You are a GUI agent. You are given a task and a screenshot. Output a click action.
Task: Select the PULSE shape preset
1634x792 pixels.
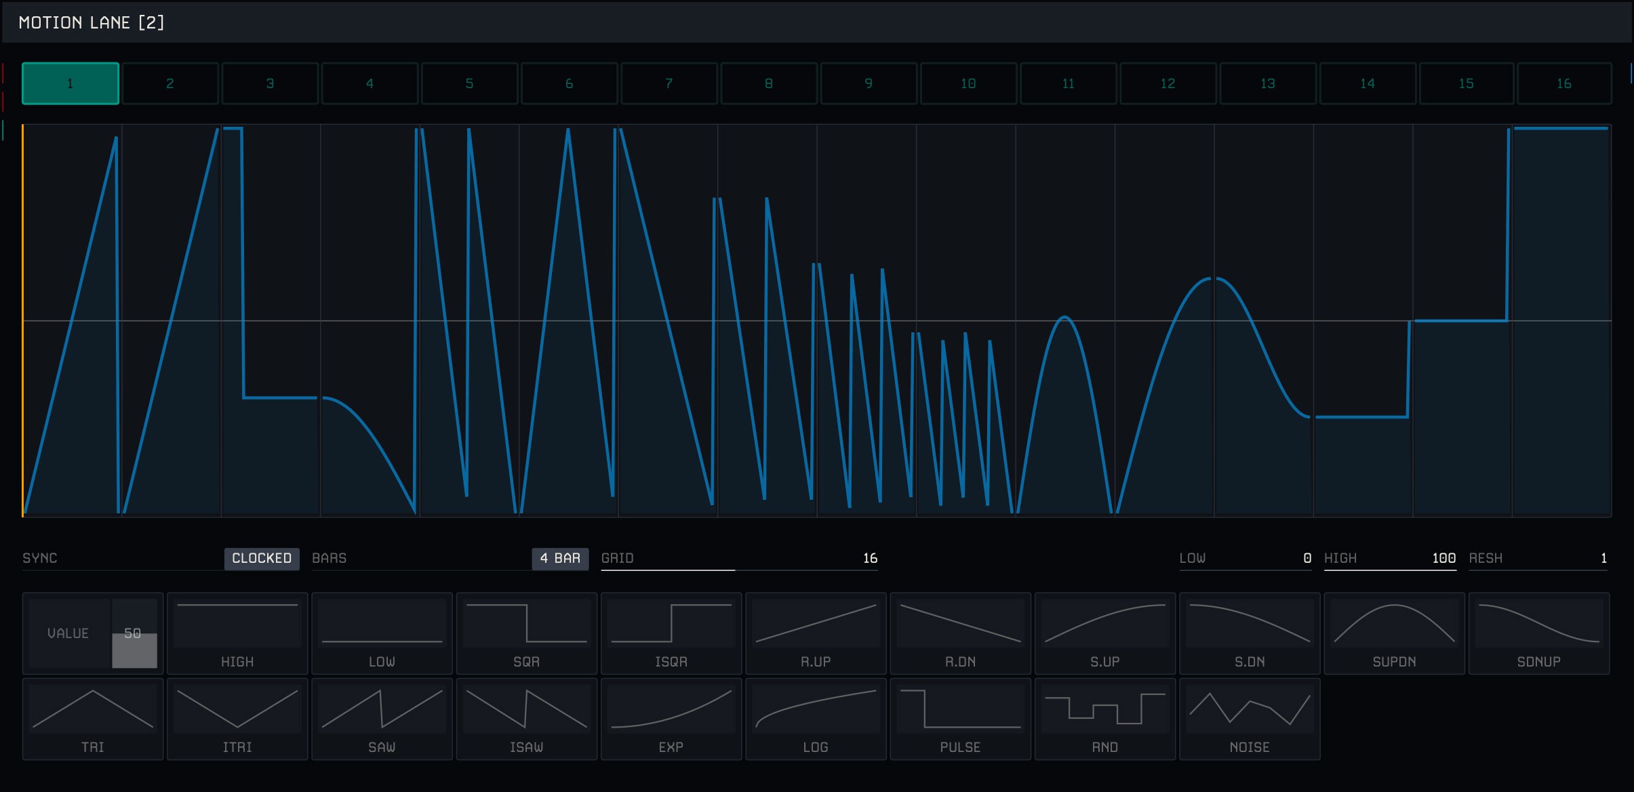(x=960, y=718)
